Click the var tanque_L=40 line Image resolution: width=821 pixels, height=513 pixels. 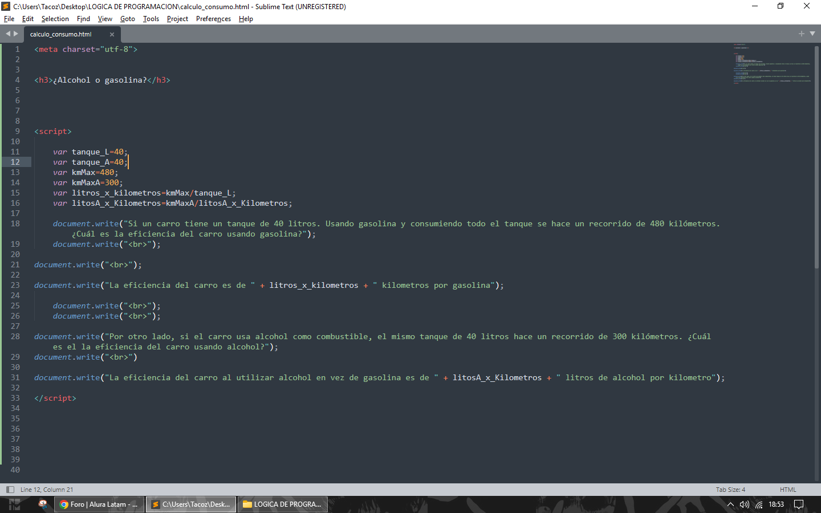pos(91,152)
